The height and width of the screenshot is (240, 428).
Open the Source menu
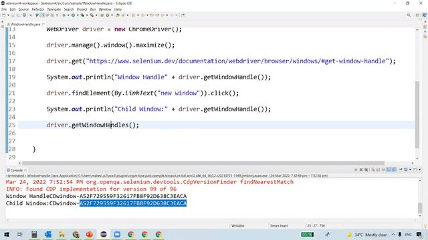pos(23,9)
